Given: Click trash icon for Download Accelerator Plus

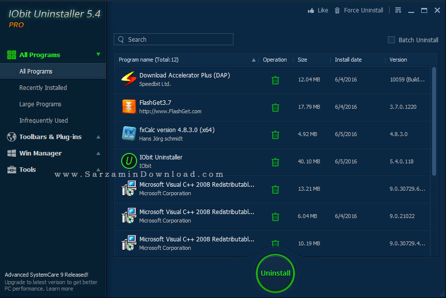Looking at the screenshot, I should (275, 80).
